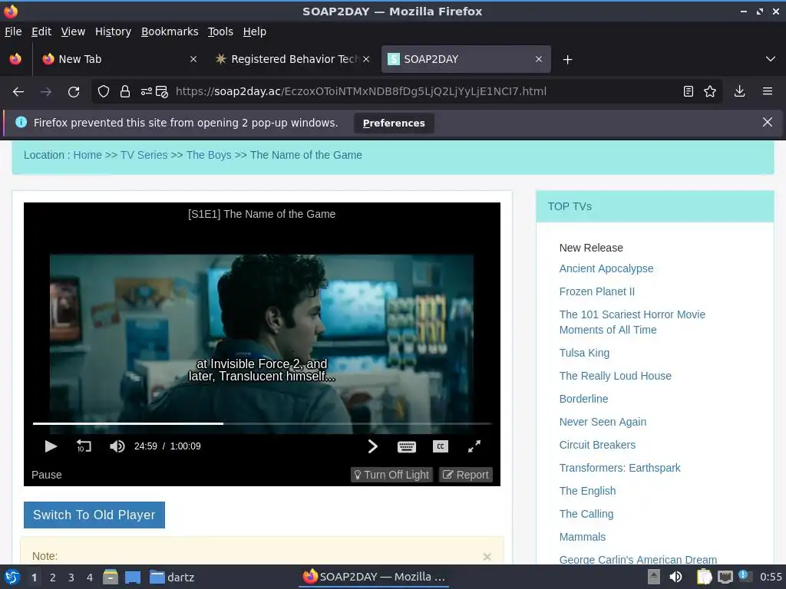Open the File menu

[x=13, y=31]
